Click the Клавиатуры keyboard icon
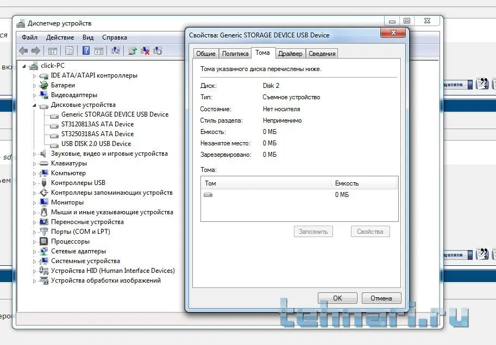 point(43,163)
